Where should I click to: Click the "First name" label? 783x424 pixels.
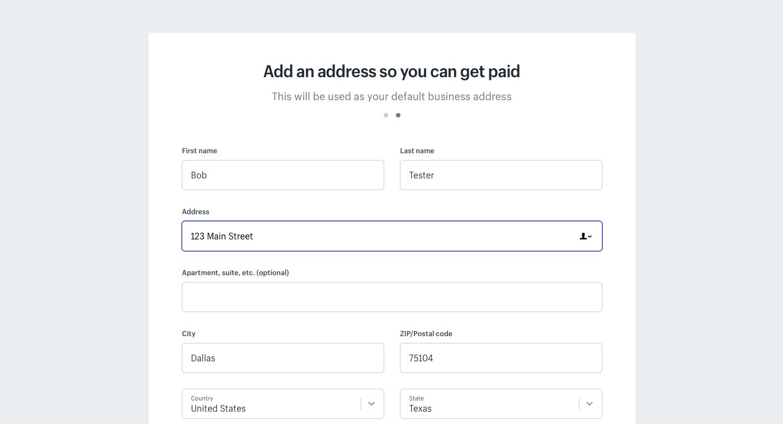point(200,151)
